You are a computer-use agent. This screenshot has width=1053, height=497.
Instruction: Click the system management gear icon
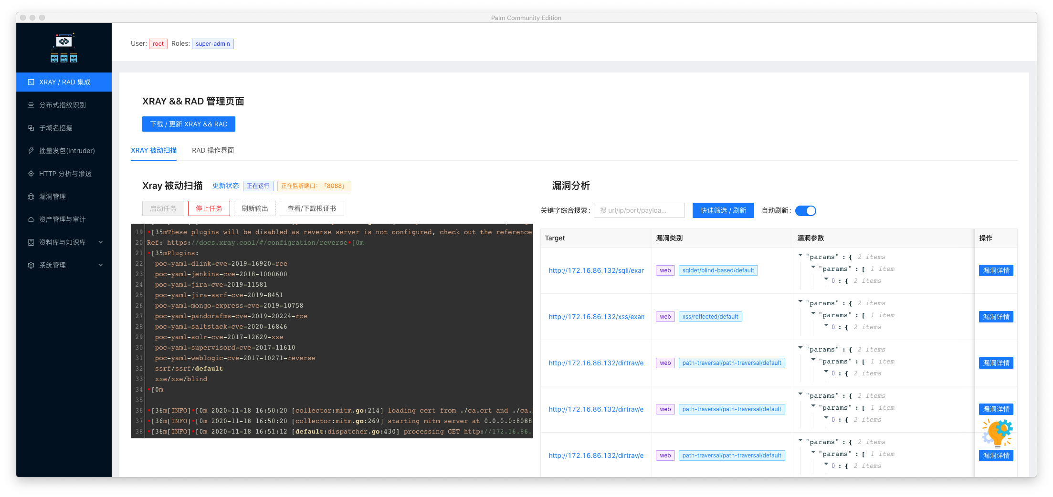click(x=31, y=265)
